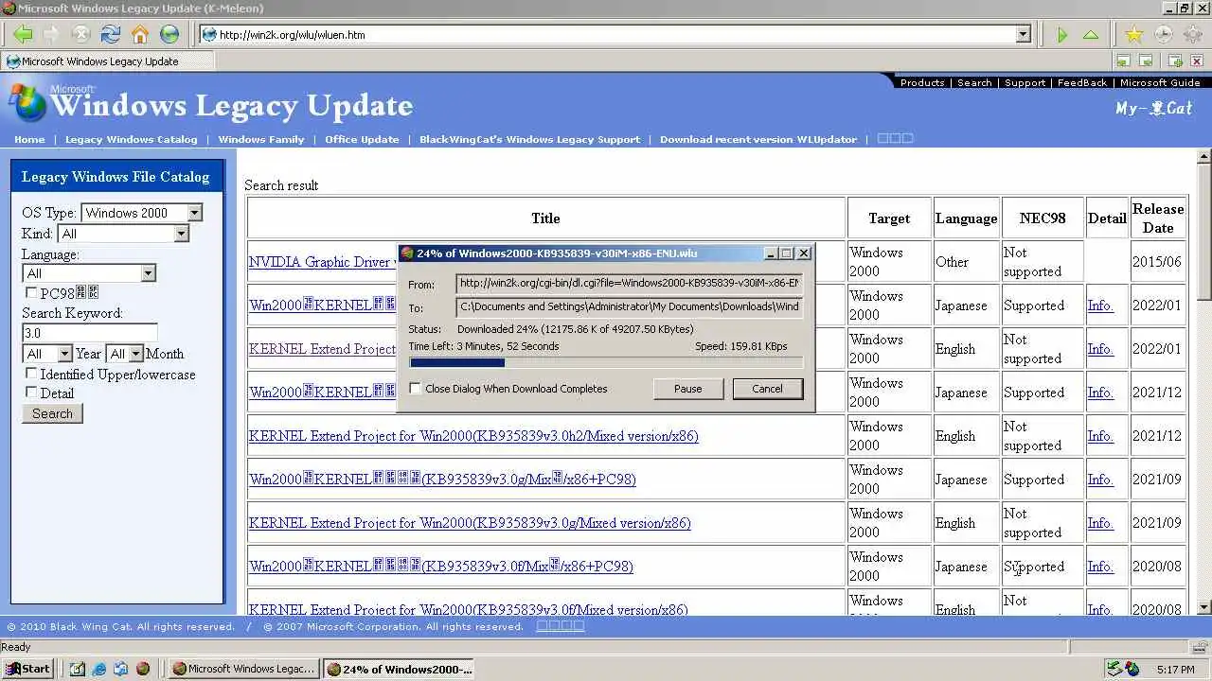
Task: Toggle the PC98 checkbox
Action: point(31,293)
